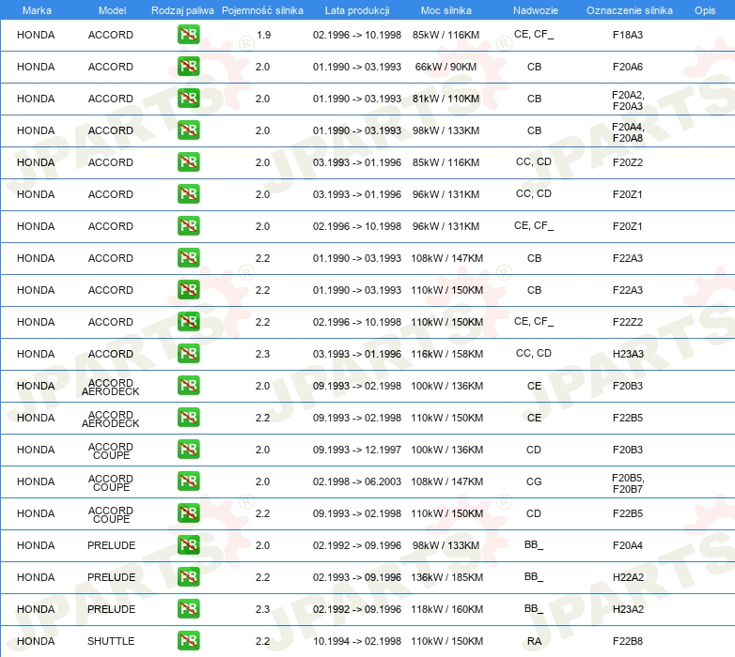Click the power value 81kW / 110KM
The image size is (735, 657).
point(446,99)
